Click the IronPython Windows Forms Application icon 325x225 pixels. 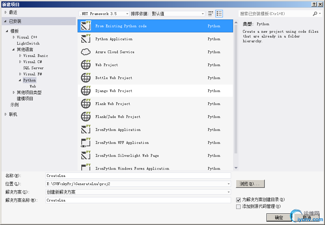click(x=86, y=167)
